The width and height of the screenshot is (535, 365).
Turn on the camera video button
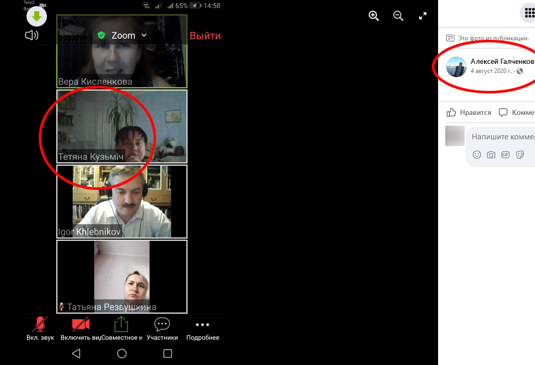pyautogui.click(x=81, y=328)
